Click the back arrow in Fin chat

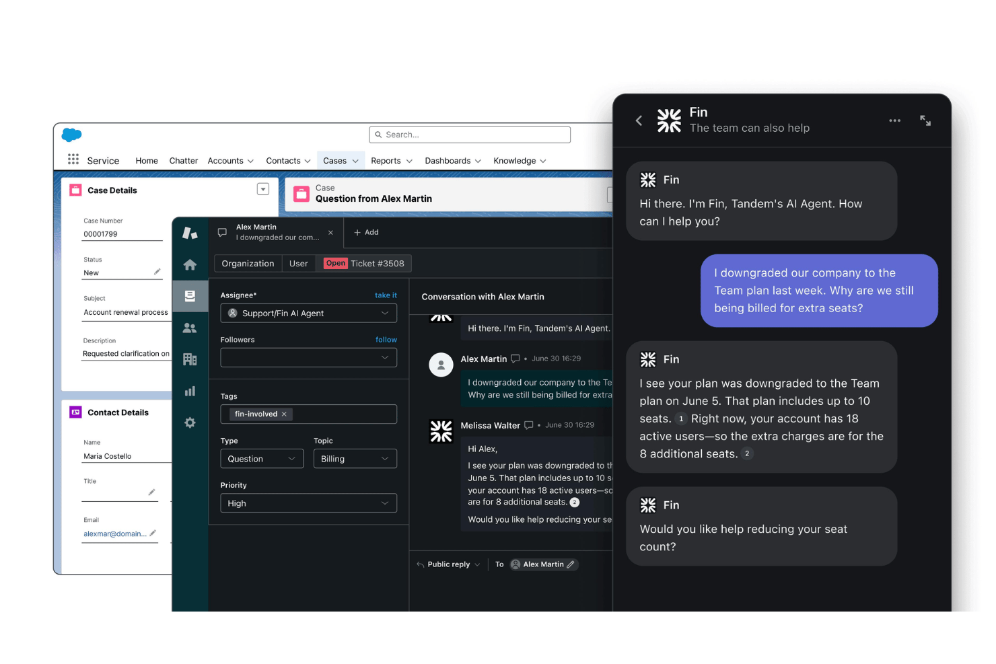point(639,120)
